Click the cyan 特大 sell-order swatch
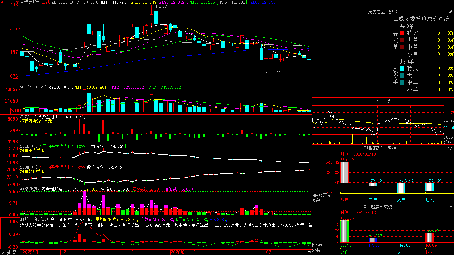The height and width of the screenshot is (255, 454). click(x=402, y=68)
